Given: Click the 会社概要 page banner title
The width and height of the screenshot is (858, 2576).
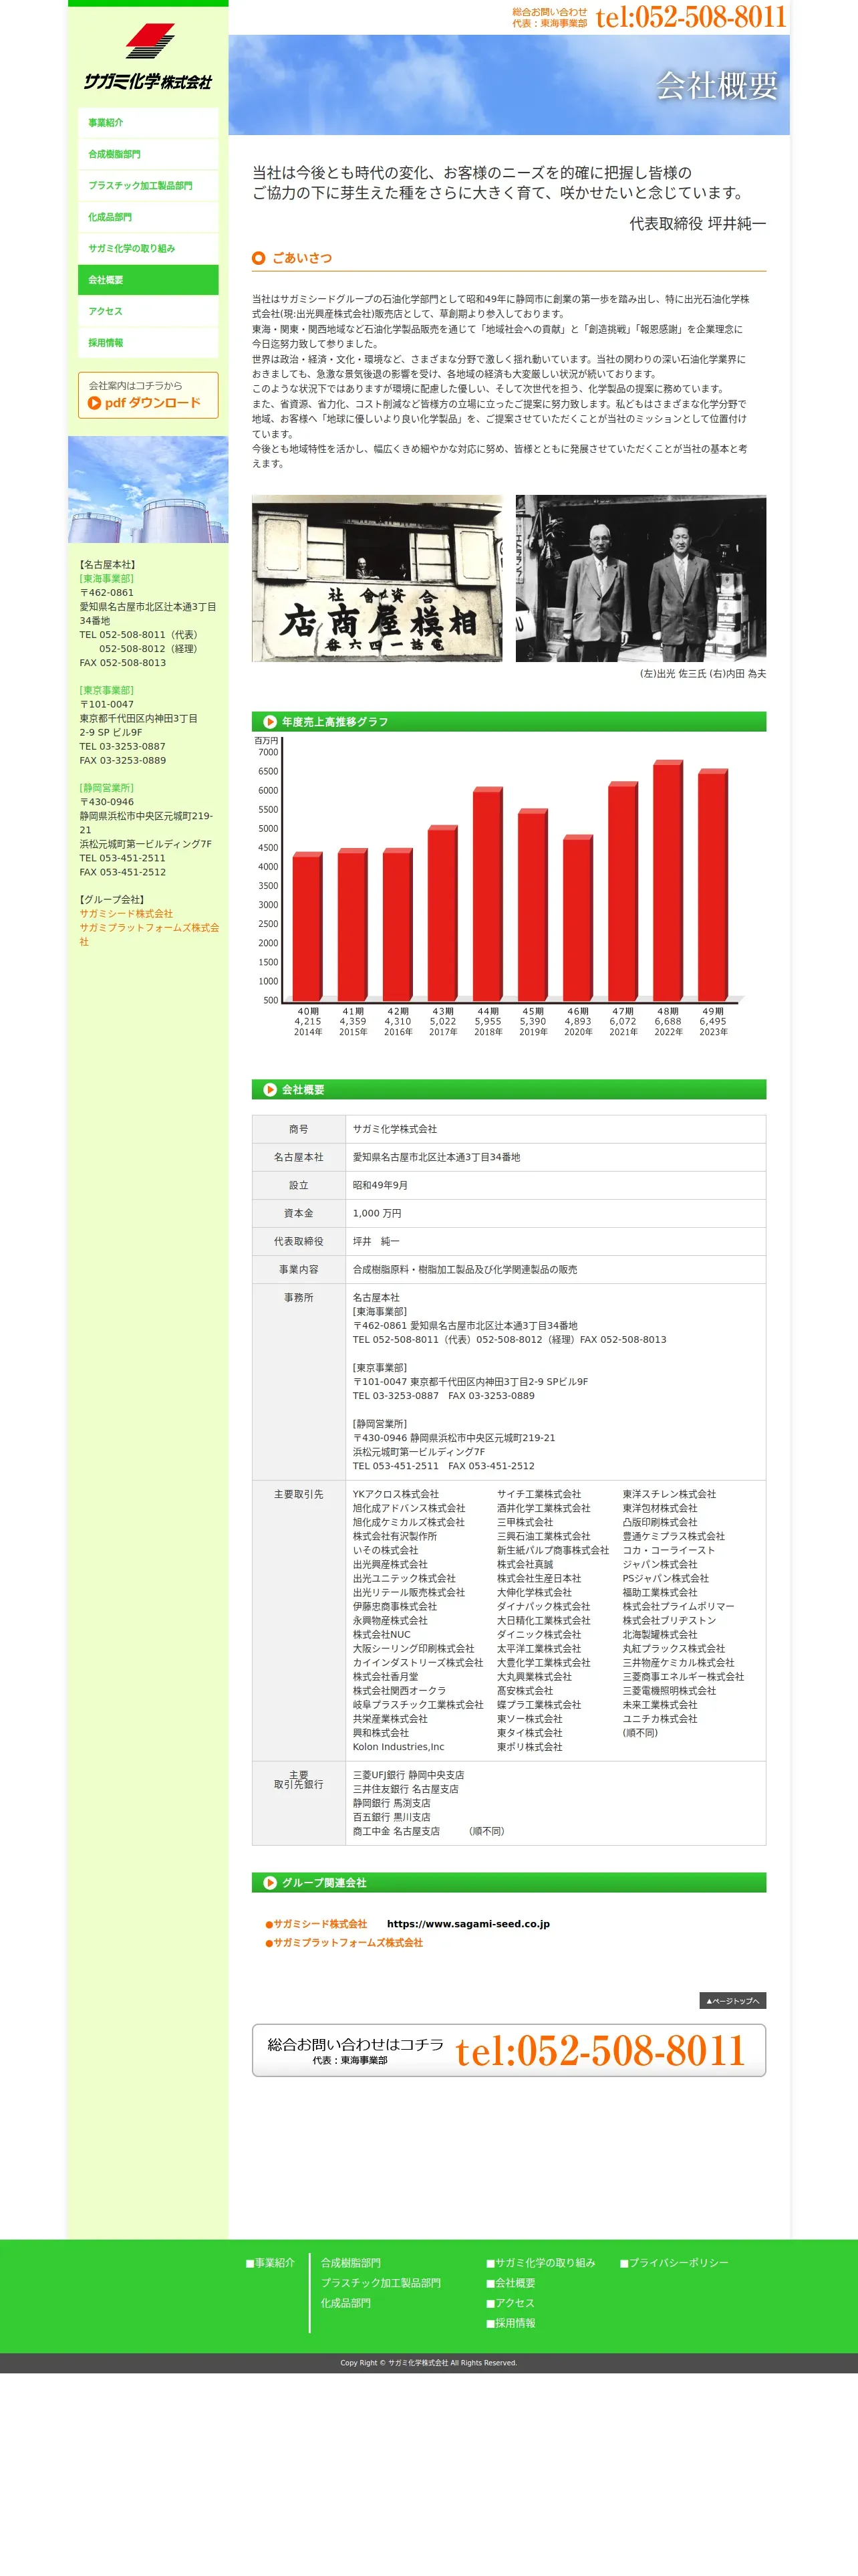Looking at the screenshot, I should point(716,86).
